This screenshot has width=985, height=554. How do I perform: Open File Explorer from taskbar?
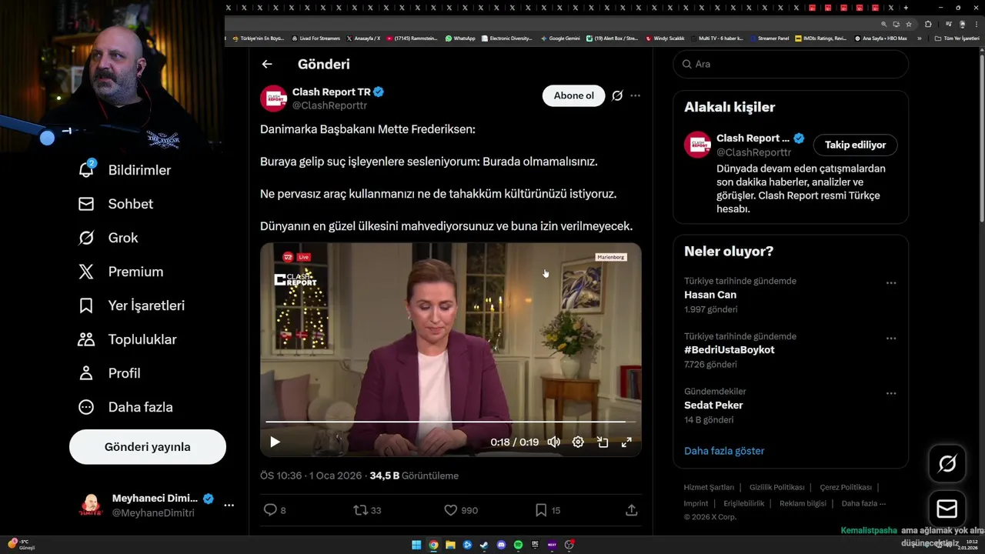pos(450,545)
